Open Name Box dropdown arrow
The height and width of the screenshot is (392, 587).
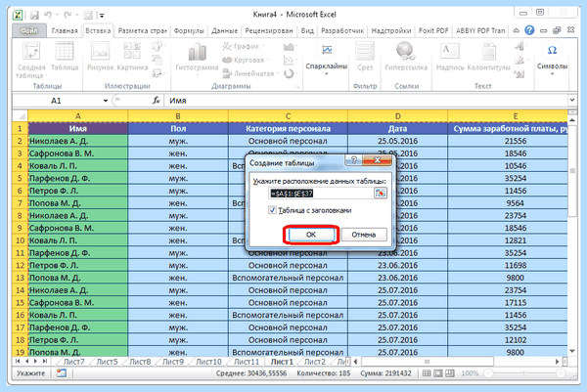[x=106, y=101]
